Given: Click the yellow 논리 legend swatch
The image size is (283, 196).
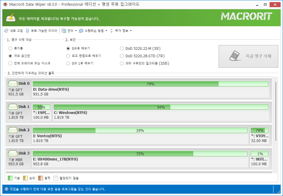Looking at the screenshot, I should point(25,178).
